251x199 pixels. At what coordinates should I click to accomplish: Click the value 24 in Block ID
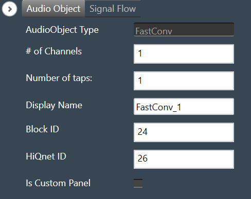142,132
